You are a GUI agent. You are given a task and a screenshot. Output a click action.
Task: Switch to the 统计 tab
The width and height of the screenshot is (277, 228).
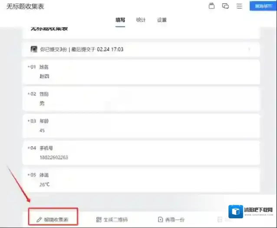pos(141,20)
